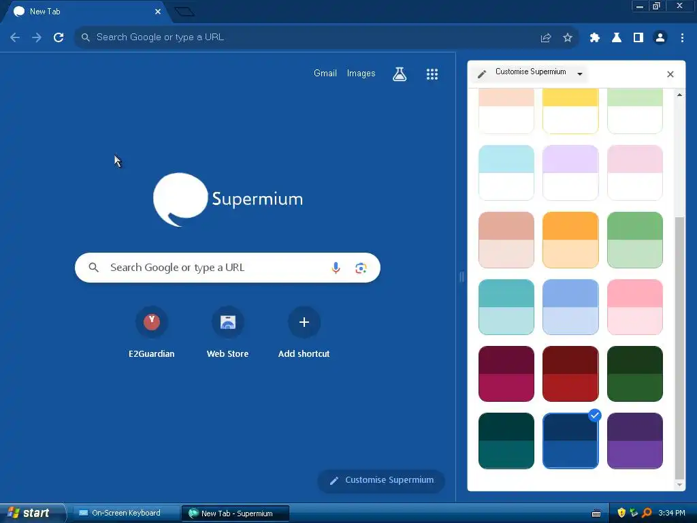Open the Web Store shortcut
Viewport: 697px width, 523px height.
227,332
